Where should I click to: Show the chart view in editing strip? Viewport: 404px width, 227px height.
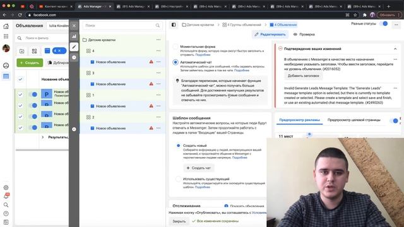(74, 37)
